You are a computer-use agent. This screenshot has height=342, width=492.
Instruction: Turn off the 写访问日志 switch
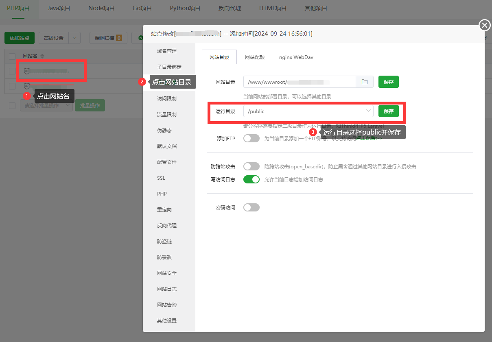251,179
